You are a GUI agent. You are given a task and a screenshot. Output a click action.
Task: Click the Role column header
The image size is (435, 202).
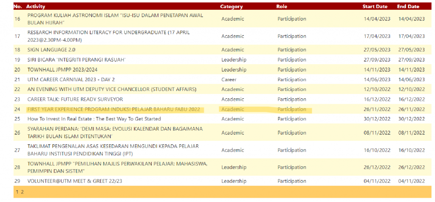(x=282, y=6)
